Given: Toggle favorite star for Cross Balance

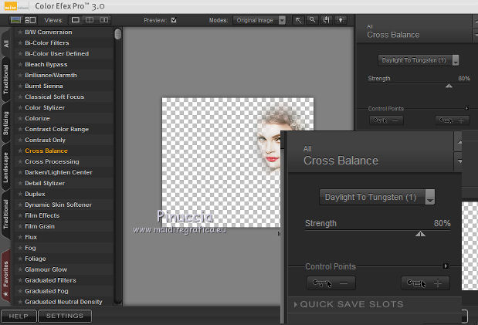Looking at the screenshot, I should click(20, 151).
